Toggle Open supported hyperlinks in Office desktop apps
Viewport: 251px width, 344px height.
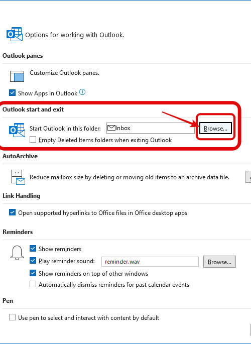click(x=12, y=212)
